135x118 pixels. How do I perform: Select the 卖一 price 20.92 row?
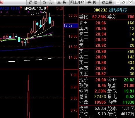click(x=107, y=45)
